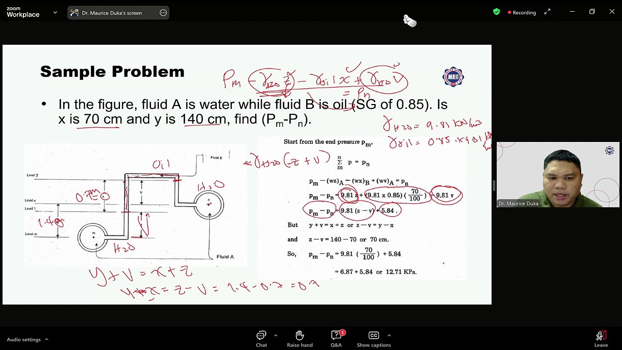
Task: View the green encryption shield info
Action: click(496, 12)
